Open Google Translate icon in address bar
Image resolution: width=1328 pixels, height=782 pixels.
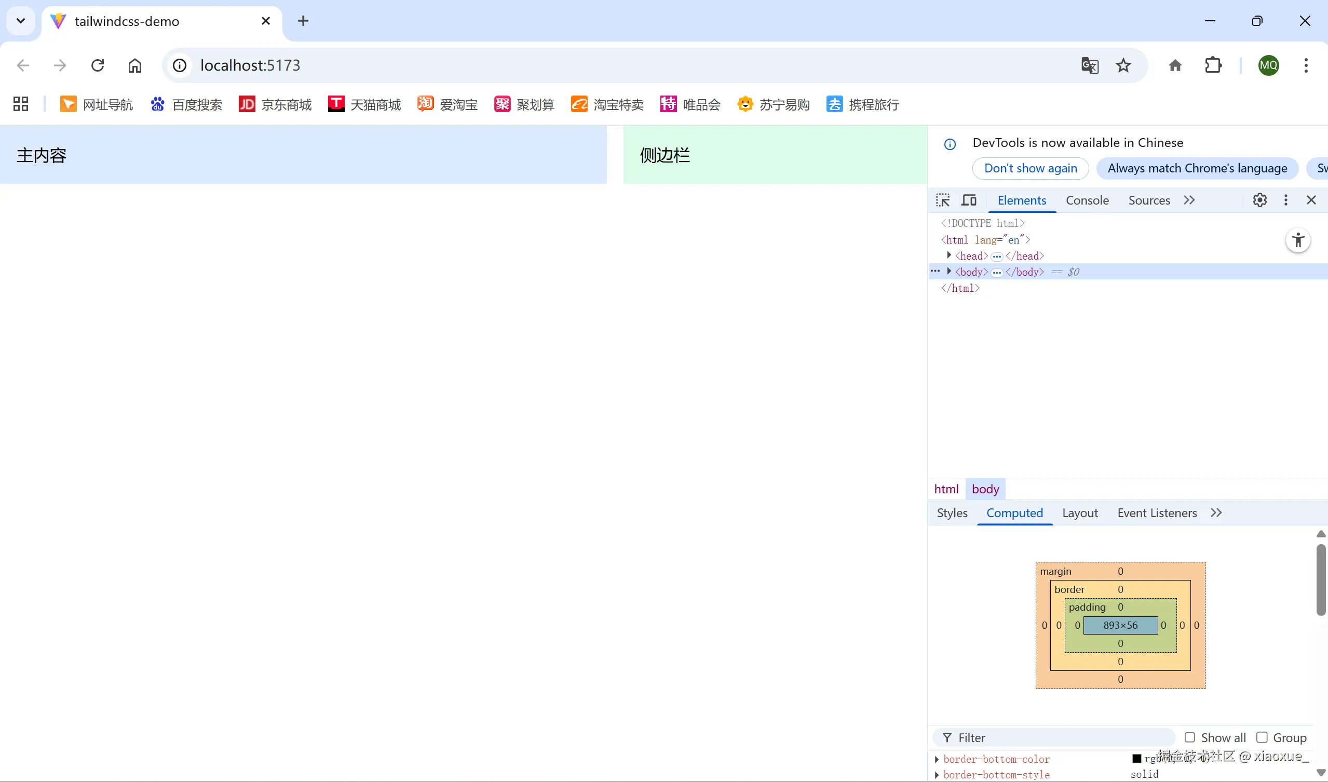[x=1090, y=65]
